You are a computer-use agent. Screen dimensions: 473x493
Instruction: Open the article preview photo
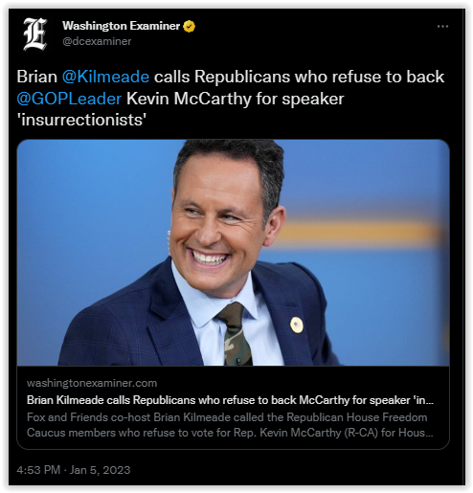233,253
